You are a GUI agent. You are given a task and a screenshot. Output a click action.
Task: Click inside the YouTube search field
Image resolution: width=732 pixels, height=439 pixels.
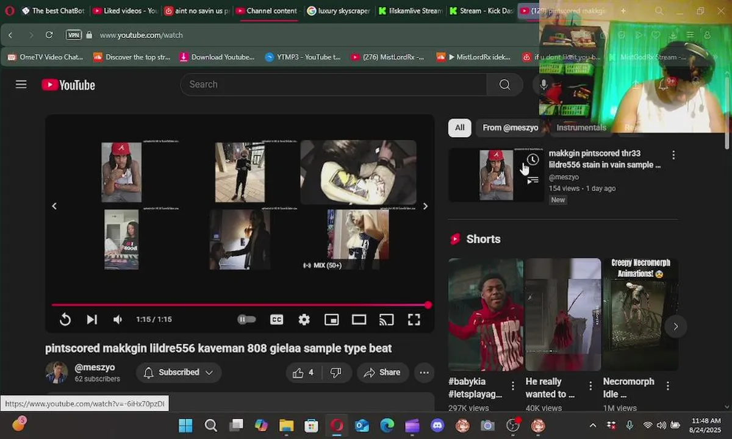[x=333, y=85]
